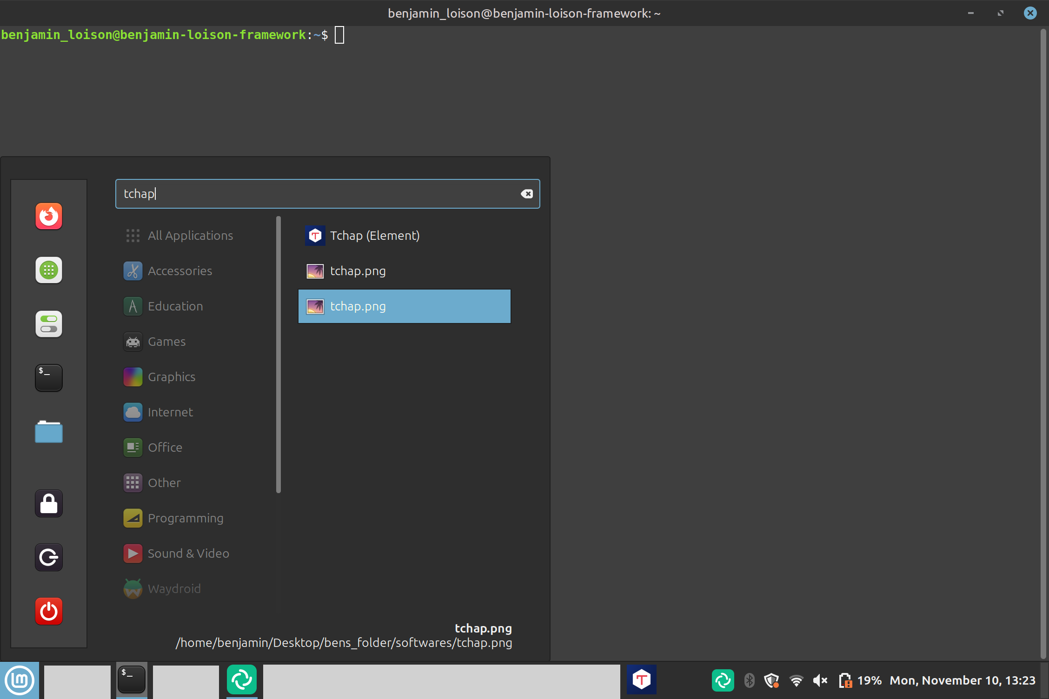This screenshot has width=1049, height=699.
Task: Click the Linux Mint menu button
Action: pos(20,680)
